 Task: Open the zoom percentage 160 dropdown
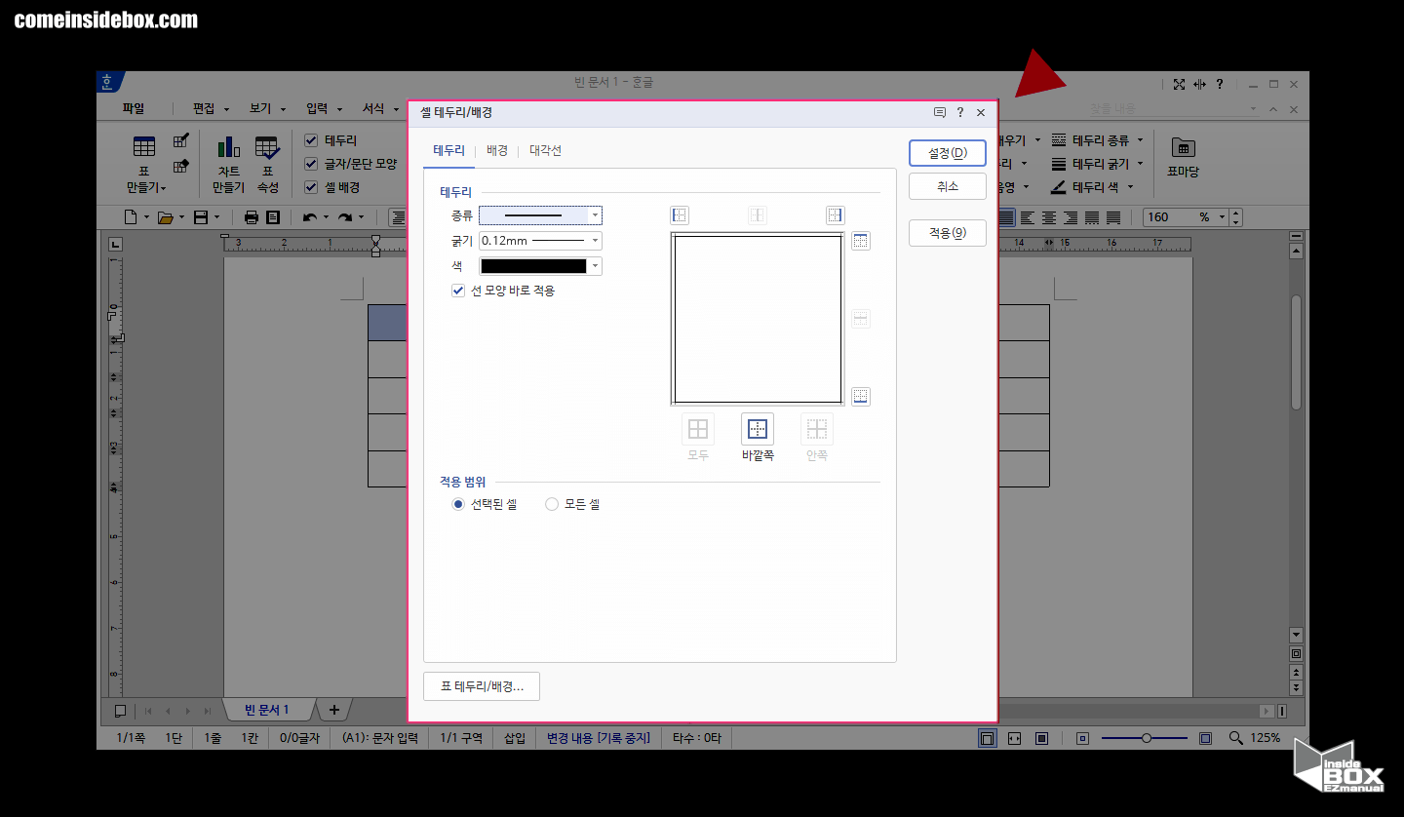tap(1221, 217)
